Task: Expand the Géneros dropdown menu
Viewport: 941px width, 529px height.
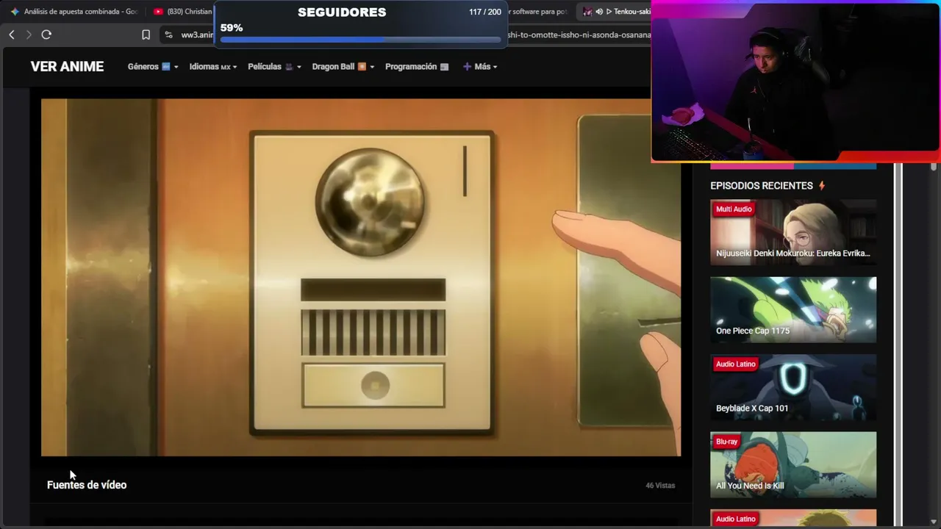Action: point(153,67)
